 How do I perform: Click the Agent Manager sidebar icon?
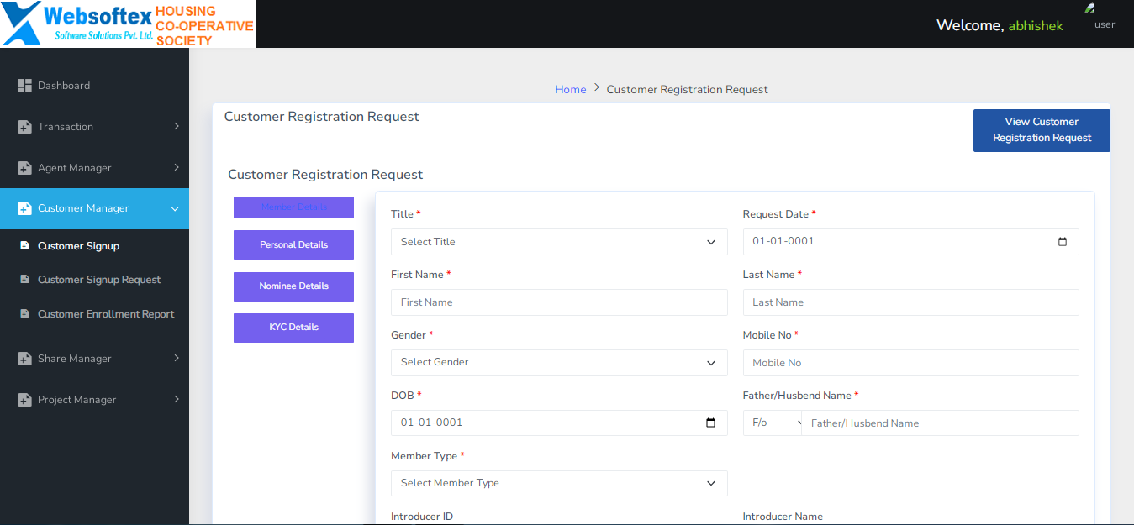click(x=24, y=168)
